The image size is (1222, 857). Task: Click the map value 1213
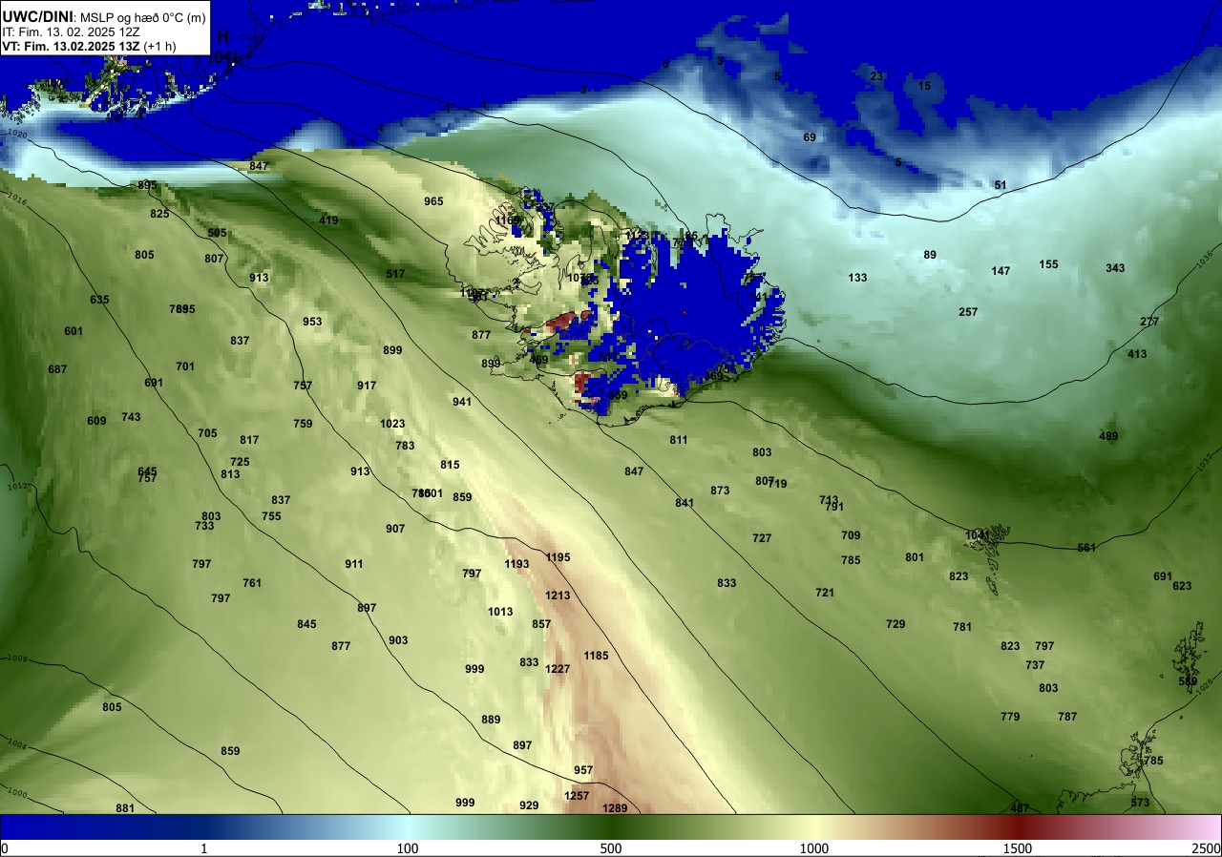[558, 596]
